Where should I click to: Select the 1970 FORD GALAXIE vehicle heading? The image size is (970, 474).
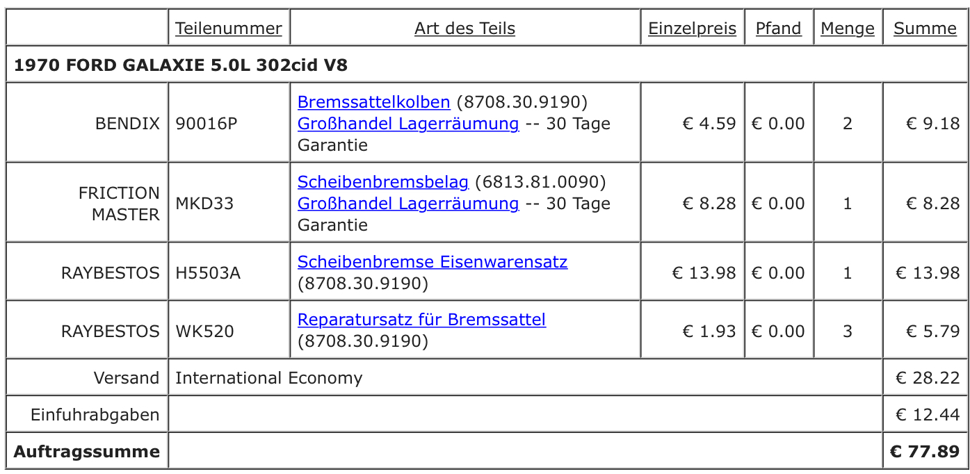[x=181, y=65]
